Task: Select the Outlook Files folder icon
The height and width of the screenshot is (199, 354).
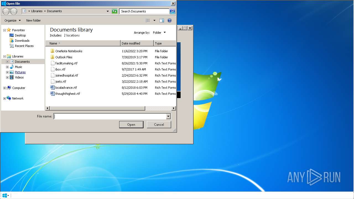Action: pyautogui.click(x=53, y=57)
